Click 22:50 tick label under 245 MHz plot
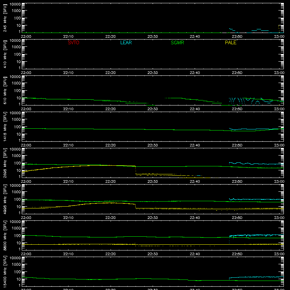290x290 pixels. [237, 37]
